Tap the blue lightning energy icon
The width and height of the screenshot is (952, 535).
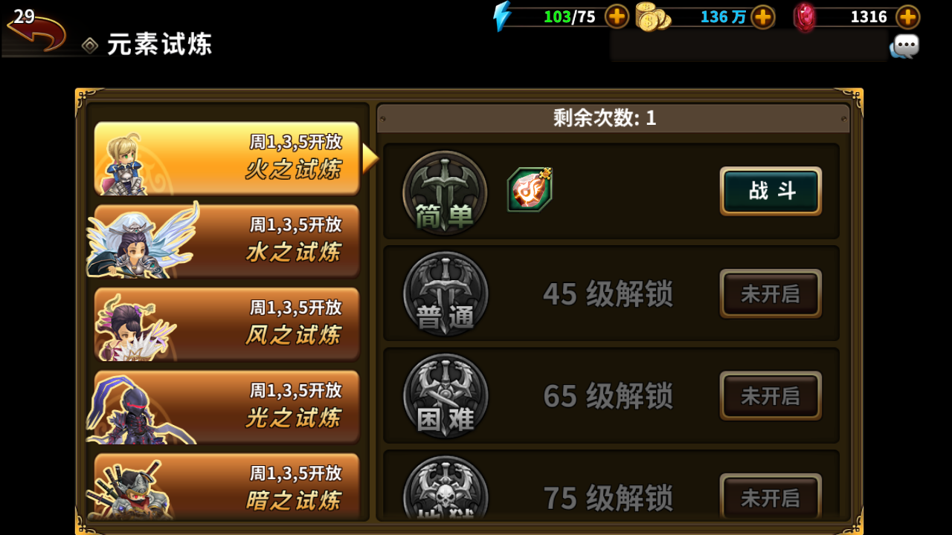click(x=503, y=16)
